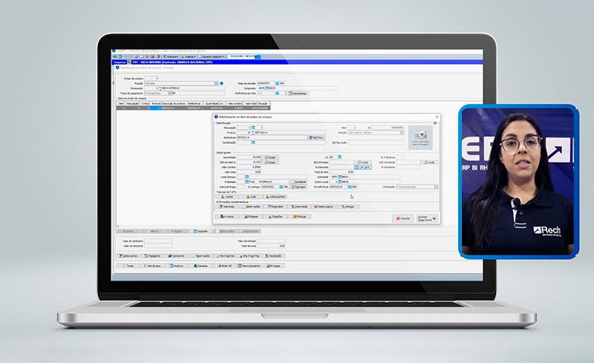
Task: Open calendar icon beside Data de emissão
Action: [277, 83]
